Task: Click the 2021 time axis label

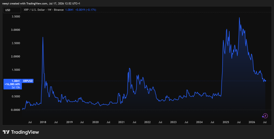Action: click(x=121, y=122)
